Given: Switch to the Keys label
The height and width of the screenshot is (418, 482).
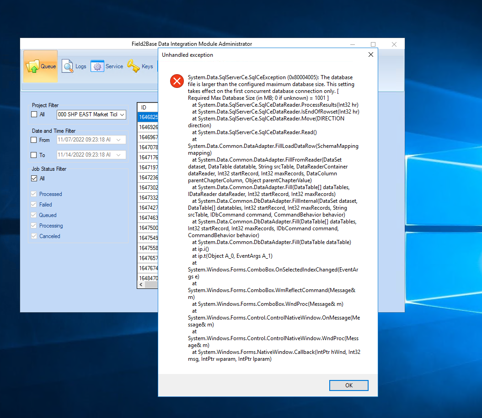Looking at the screenshot, I should coord(147,66).
